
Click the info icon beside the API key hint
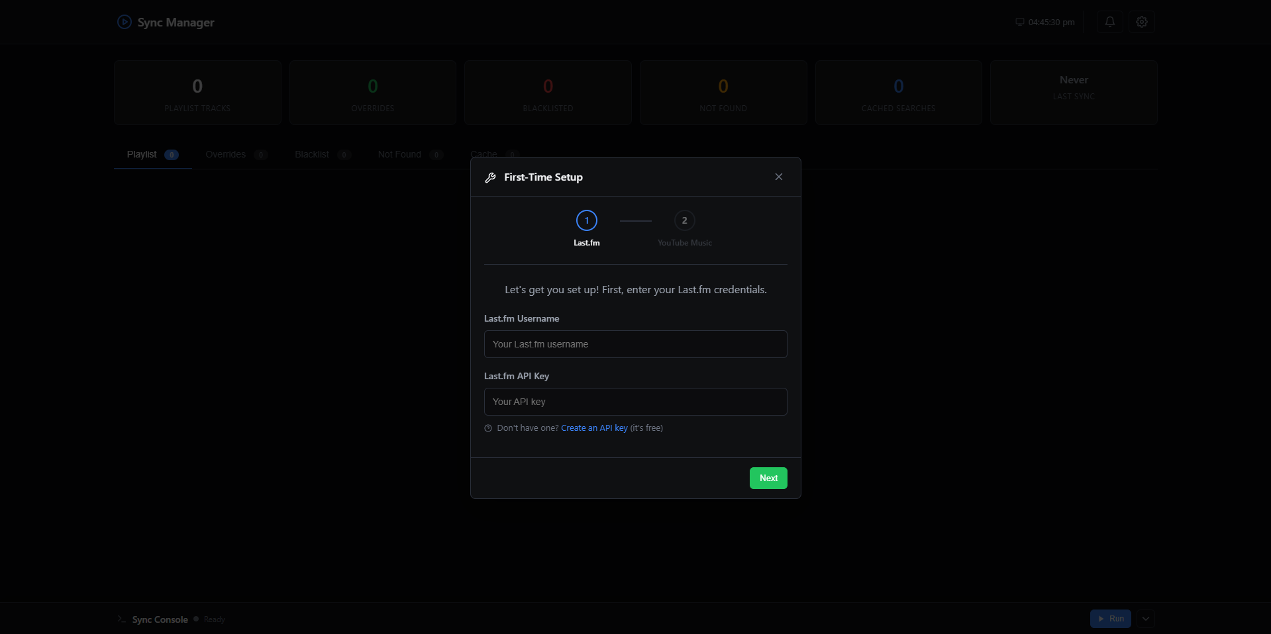487,428
